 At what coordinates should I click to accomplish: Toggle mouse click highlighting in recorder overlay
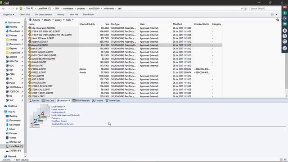pos(285,36)
